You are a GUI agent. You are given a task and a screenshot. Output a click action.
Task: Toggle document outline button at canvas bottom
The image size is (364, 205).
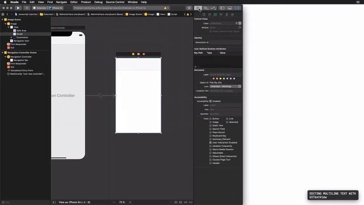coord(54,202)
